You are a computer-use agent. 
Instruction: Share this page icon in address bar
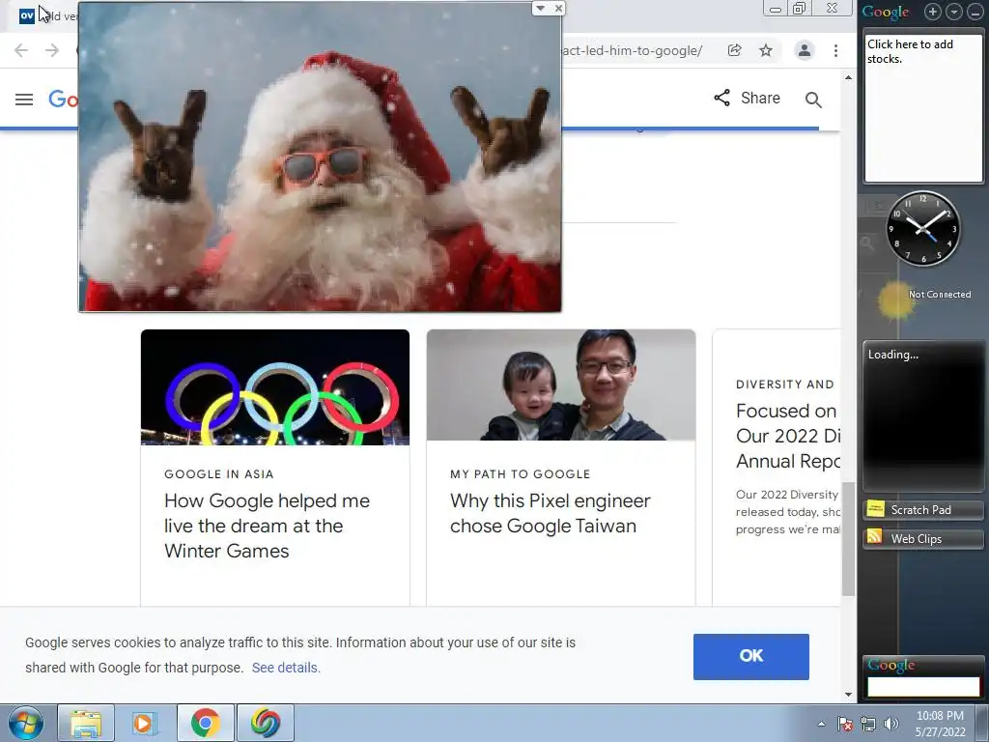pos(734,50)
